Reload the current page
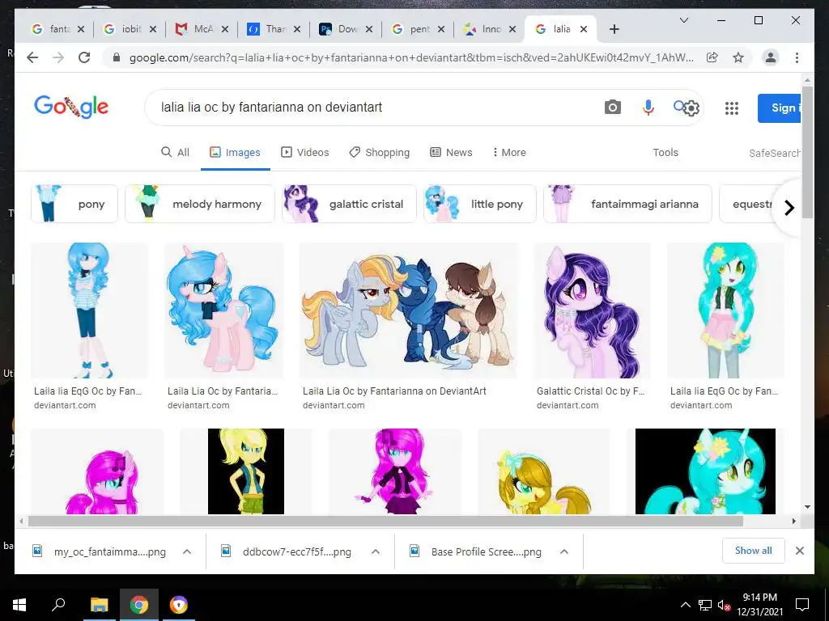The width and height of the screenshot is (829, 621). (84, 57)
